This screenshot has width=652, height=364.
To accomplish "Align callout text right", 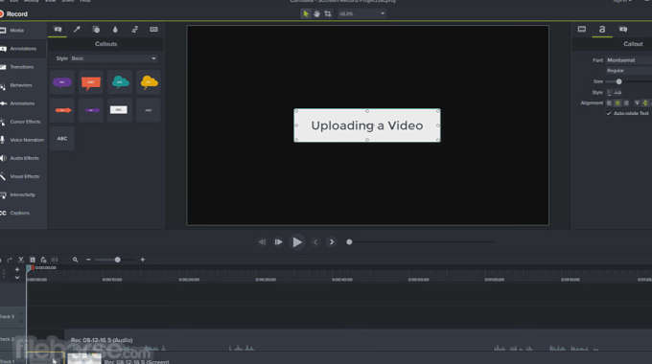I will point(626,103).
